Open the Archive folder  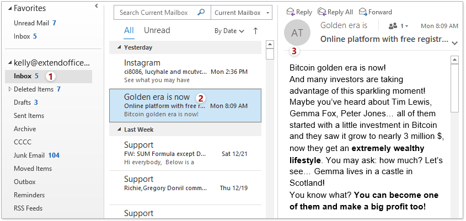(25, 129)
